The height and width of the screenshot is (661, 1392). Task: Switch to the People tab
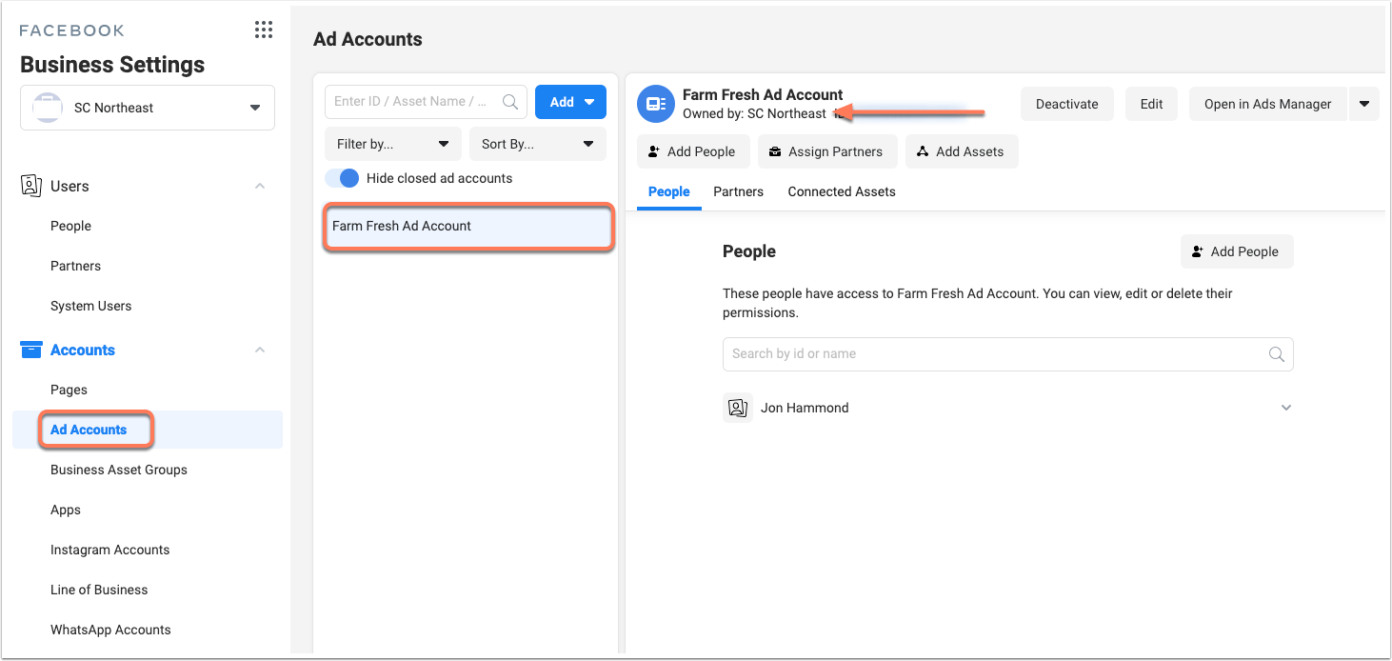coord(668,191)
